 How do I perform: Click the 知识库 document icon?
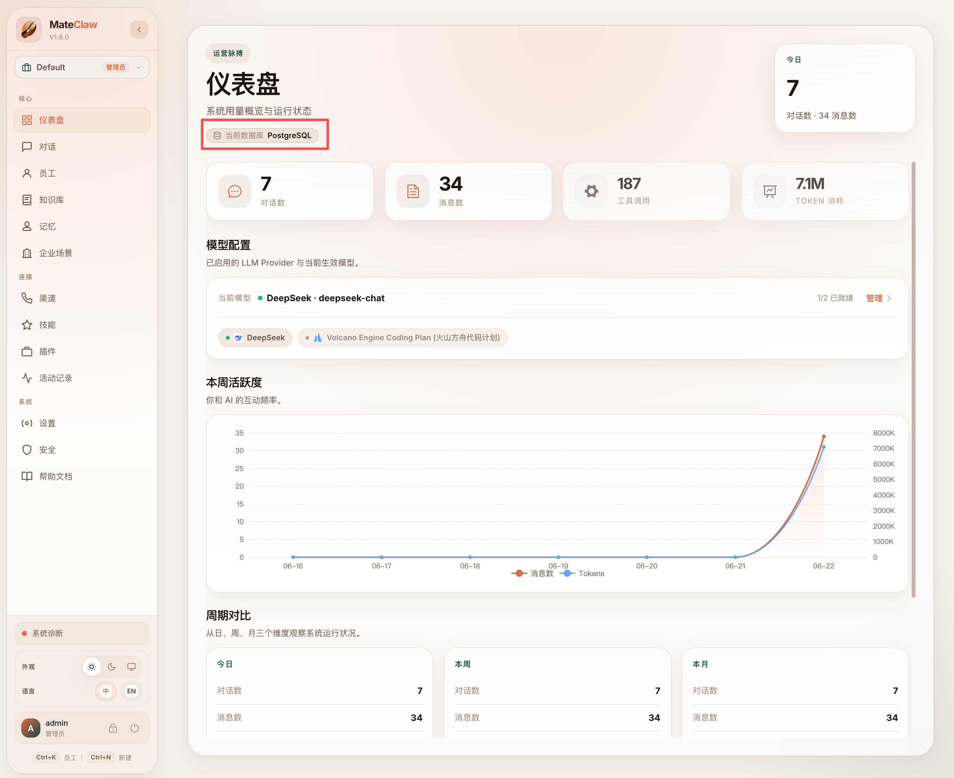point(27,200)
